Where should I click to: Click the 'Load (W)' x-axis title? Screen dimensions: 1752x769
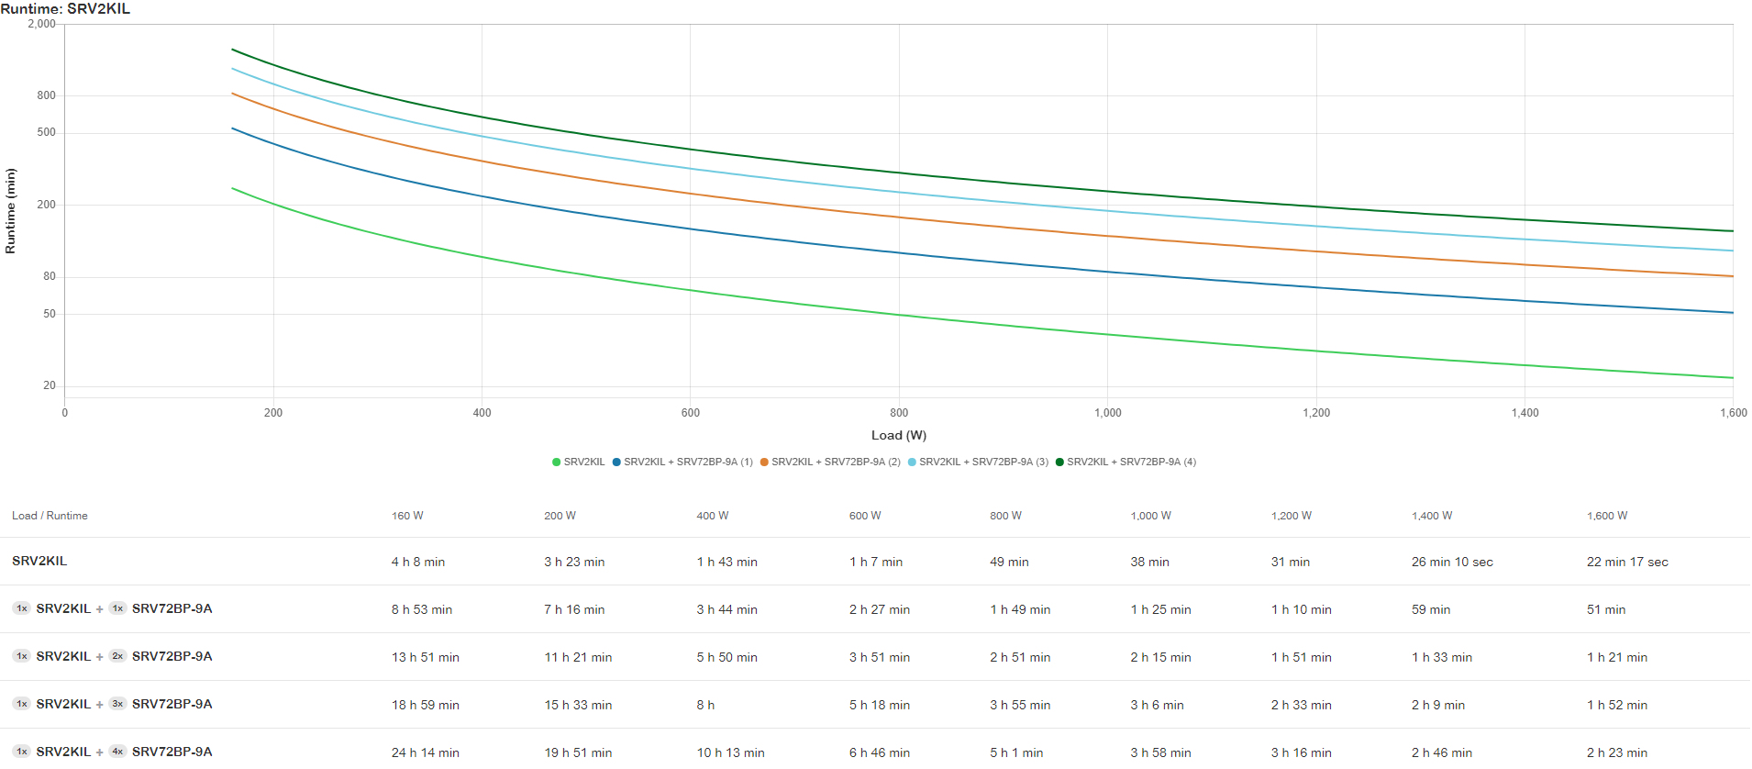click(899, 435)
